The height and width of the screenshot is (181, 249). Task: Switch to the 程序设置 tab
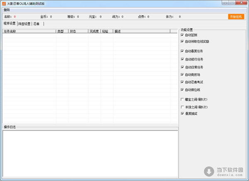[10, 24]
